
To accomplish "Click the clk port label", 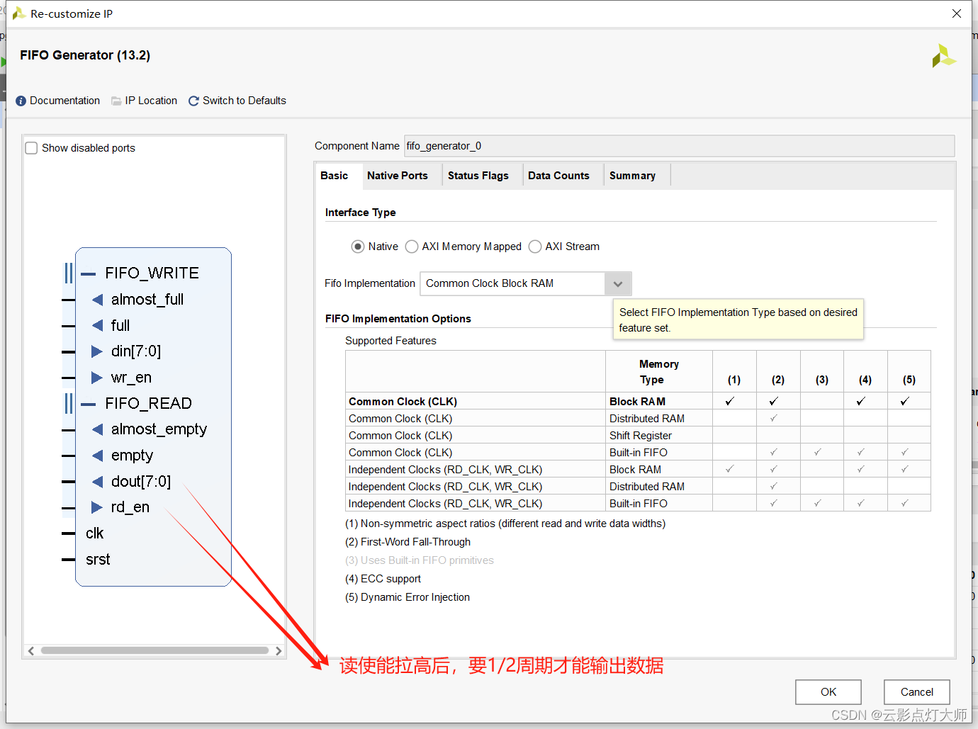I will [x=94, y=533].
